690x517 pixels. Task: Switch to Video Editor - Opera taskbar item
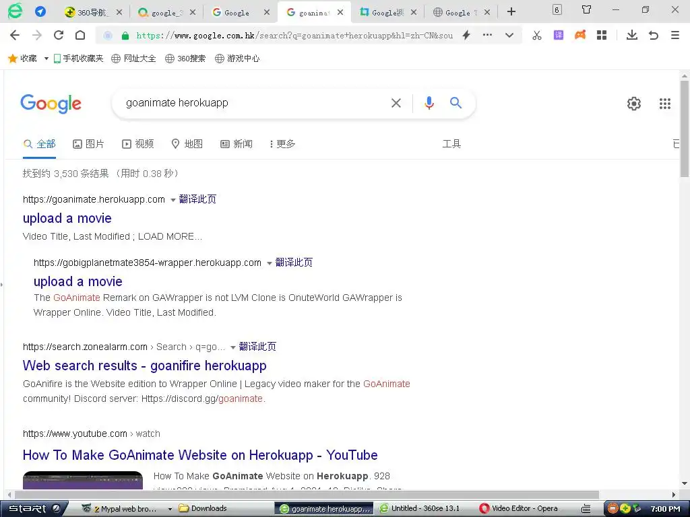520,509
